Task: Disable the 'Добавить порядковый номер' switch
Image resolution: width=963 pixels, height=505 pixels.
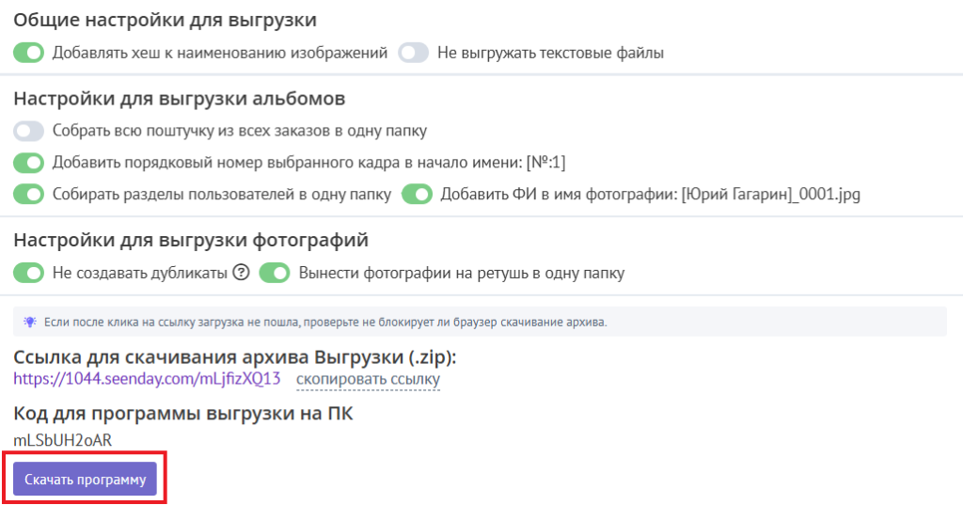Action: click(29, 163)
